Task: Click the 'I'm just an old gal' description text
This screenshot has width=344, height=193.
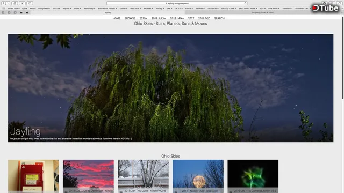Action: pyautogui.click(x=71, y=139)
